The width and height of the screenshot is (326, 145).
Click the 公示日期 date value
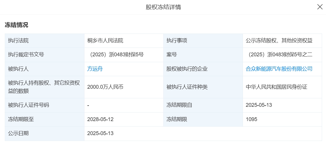click(x=100, y=133)
